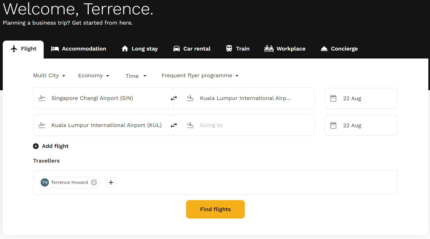430x239 pixels.
Task: Select the Concierge tab
Action: 339,49
